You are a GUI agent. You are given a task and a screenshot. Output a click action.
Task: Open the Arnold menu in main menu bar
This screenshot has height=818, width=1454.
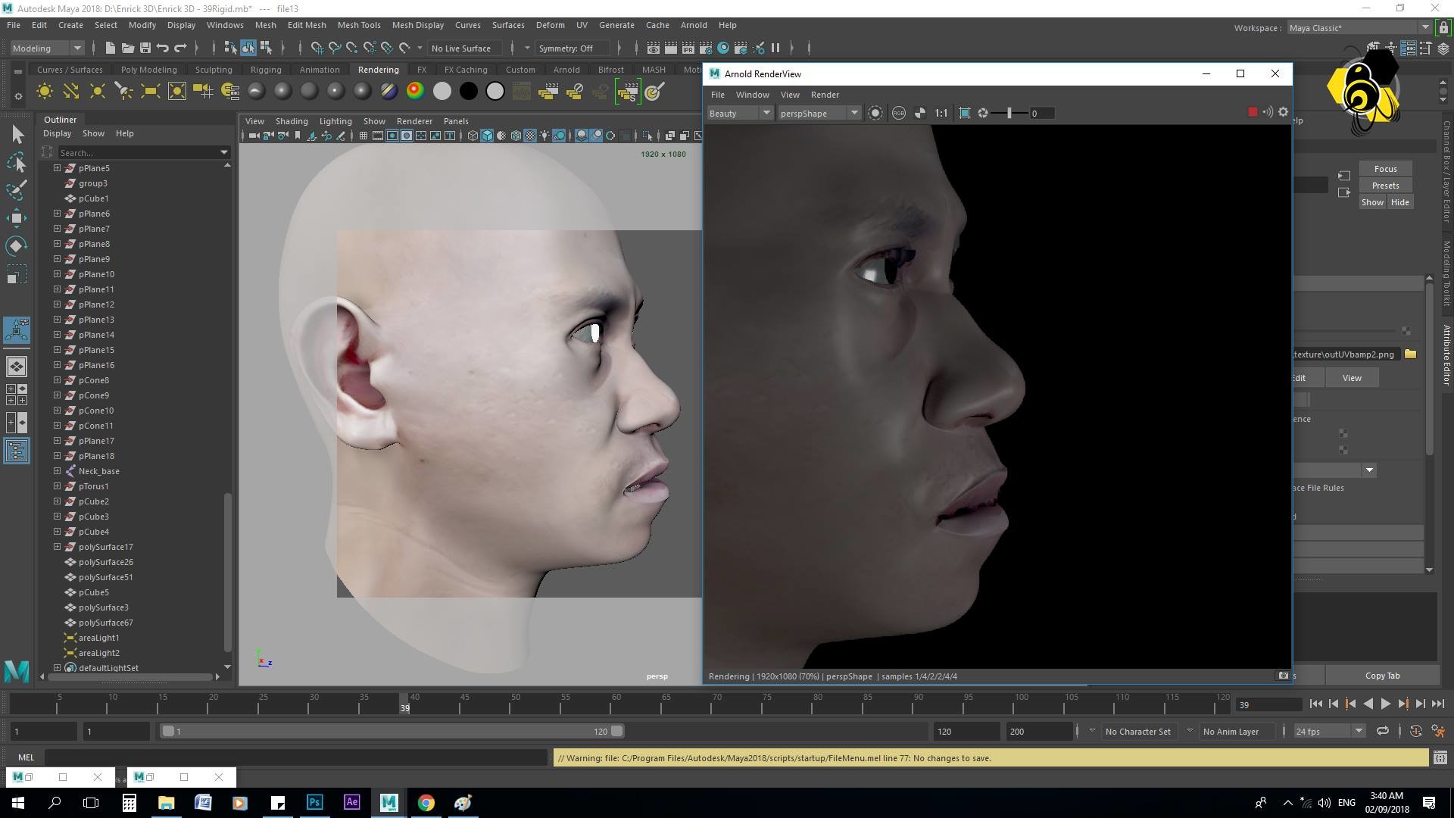click(693, 25)
